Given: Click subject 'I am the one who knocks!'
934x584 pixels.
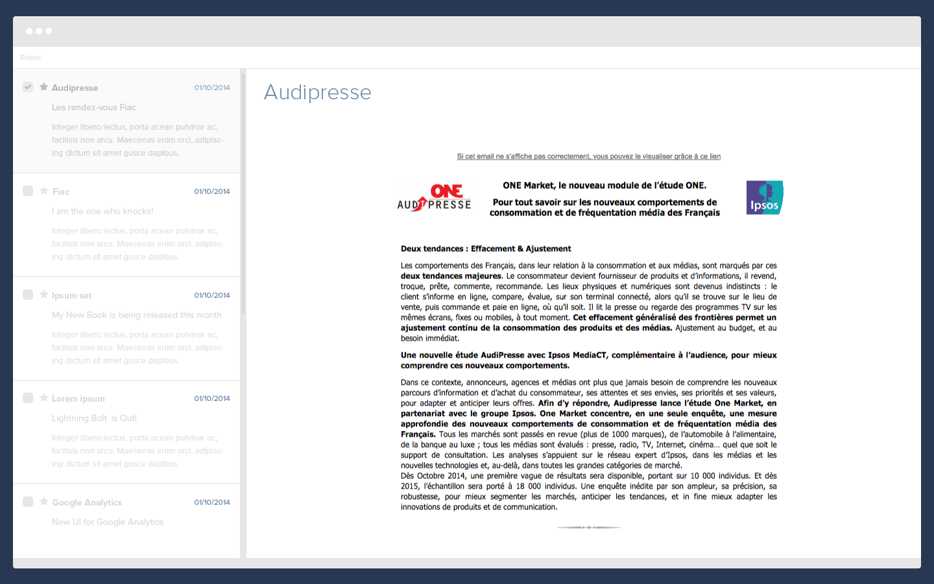Looking at the screenshot, I should [102, 212].
